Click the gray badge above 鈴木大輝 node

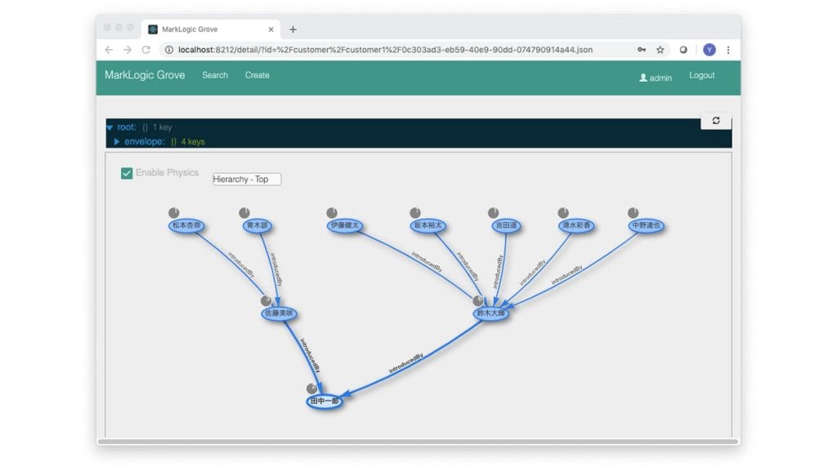[x=478, y=300]
